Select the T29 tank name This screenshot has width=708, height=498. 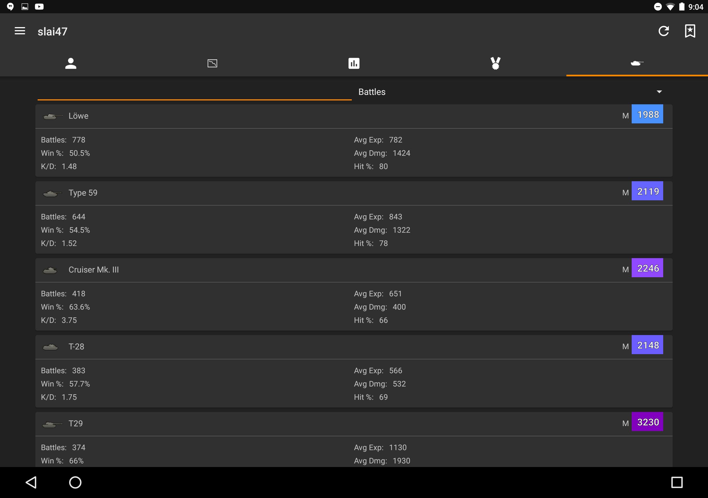[x=76, y=423]
